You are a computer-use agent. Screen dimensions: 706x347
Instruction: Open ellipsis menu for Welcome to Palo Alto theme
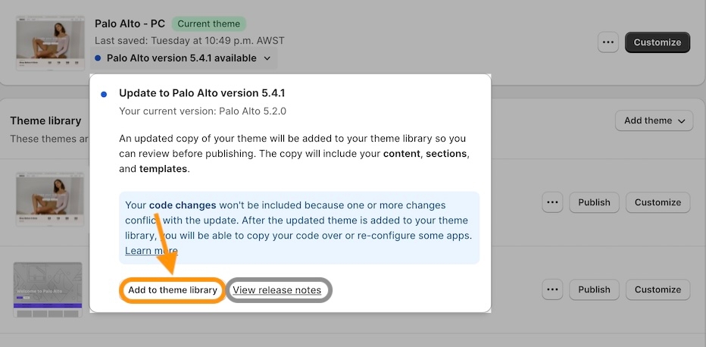(552, 289)
